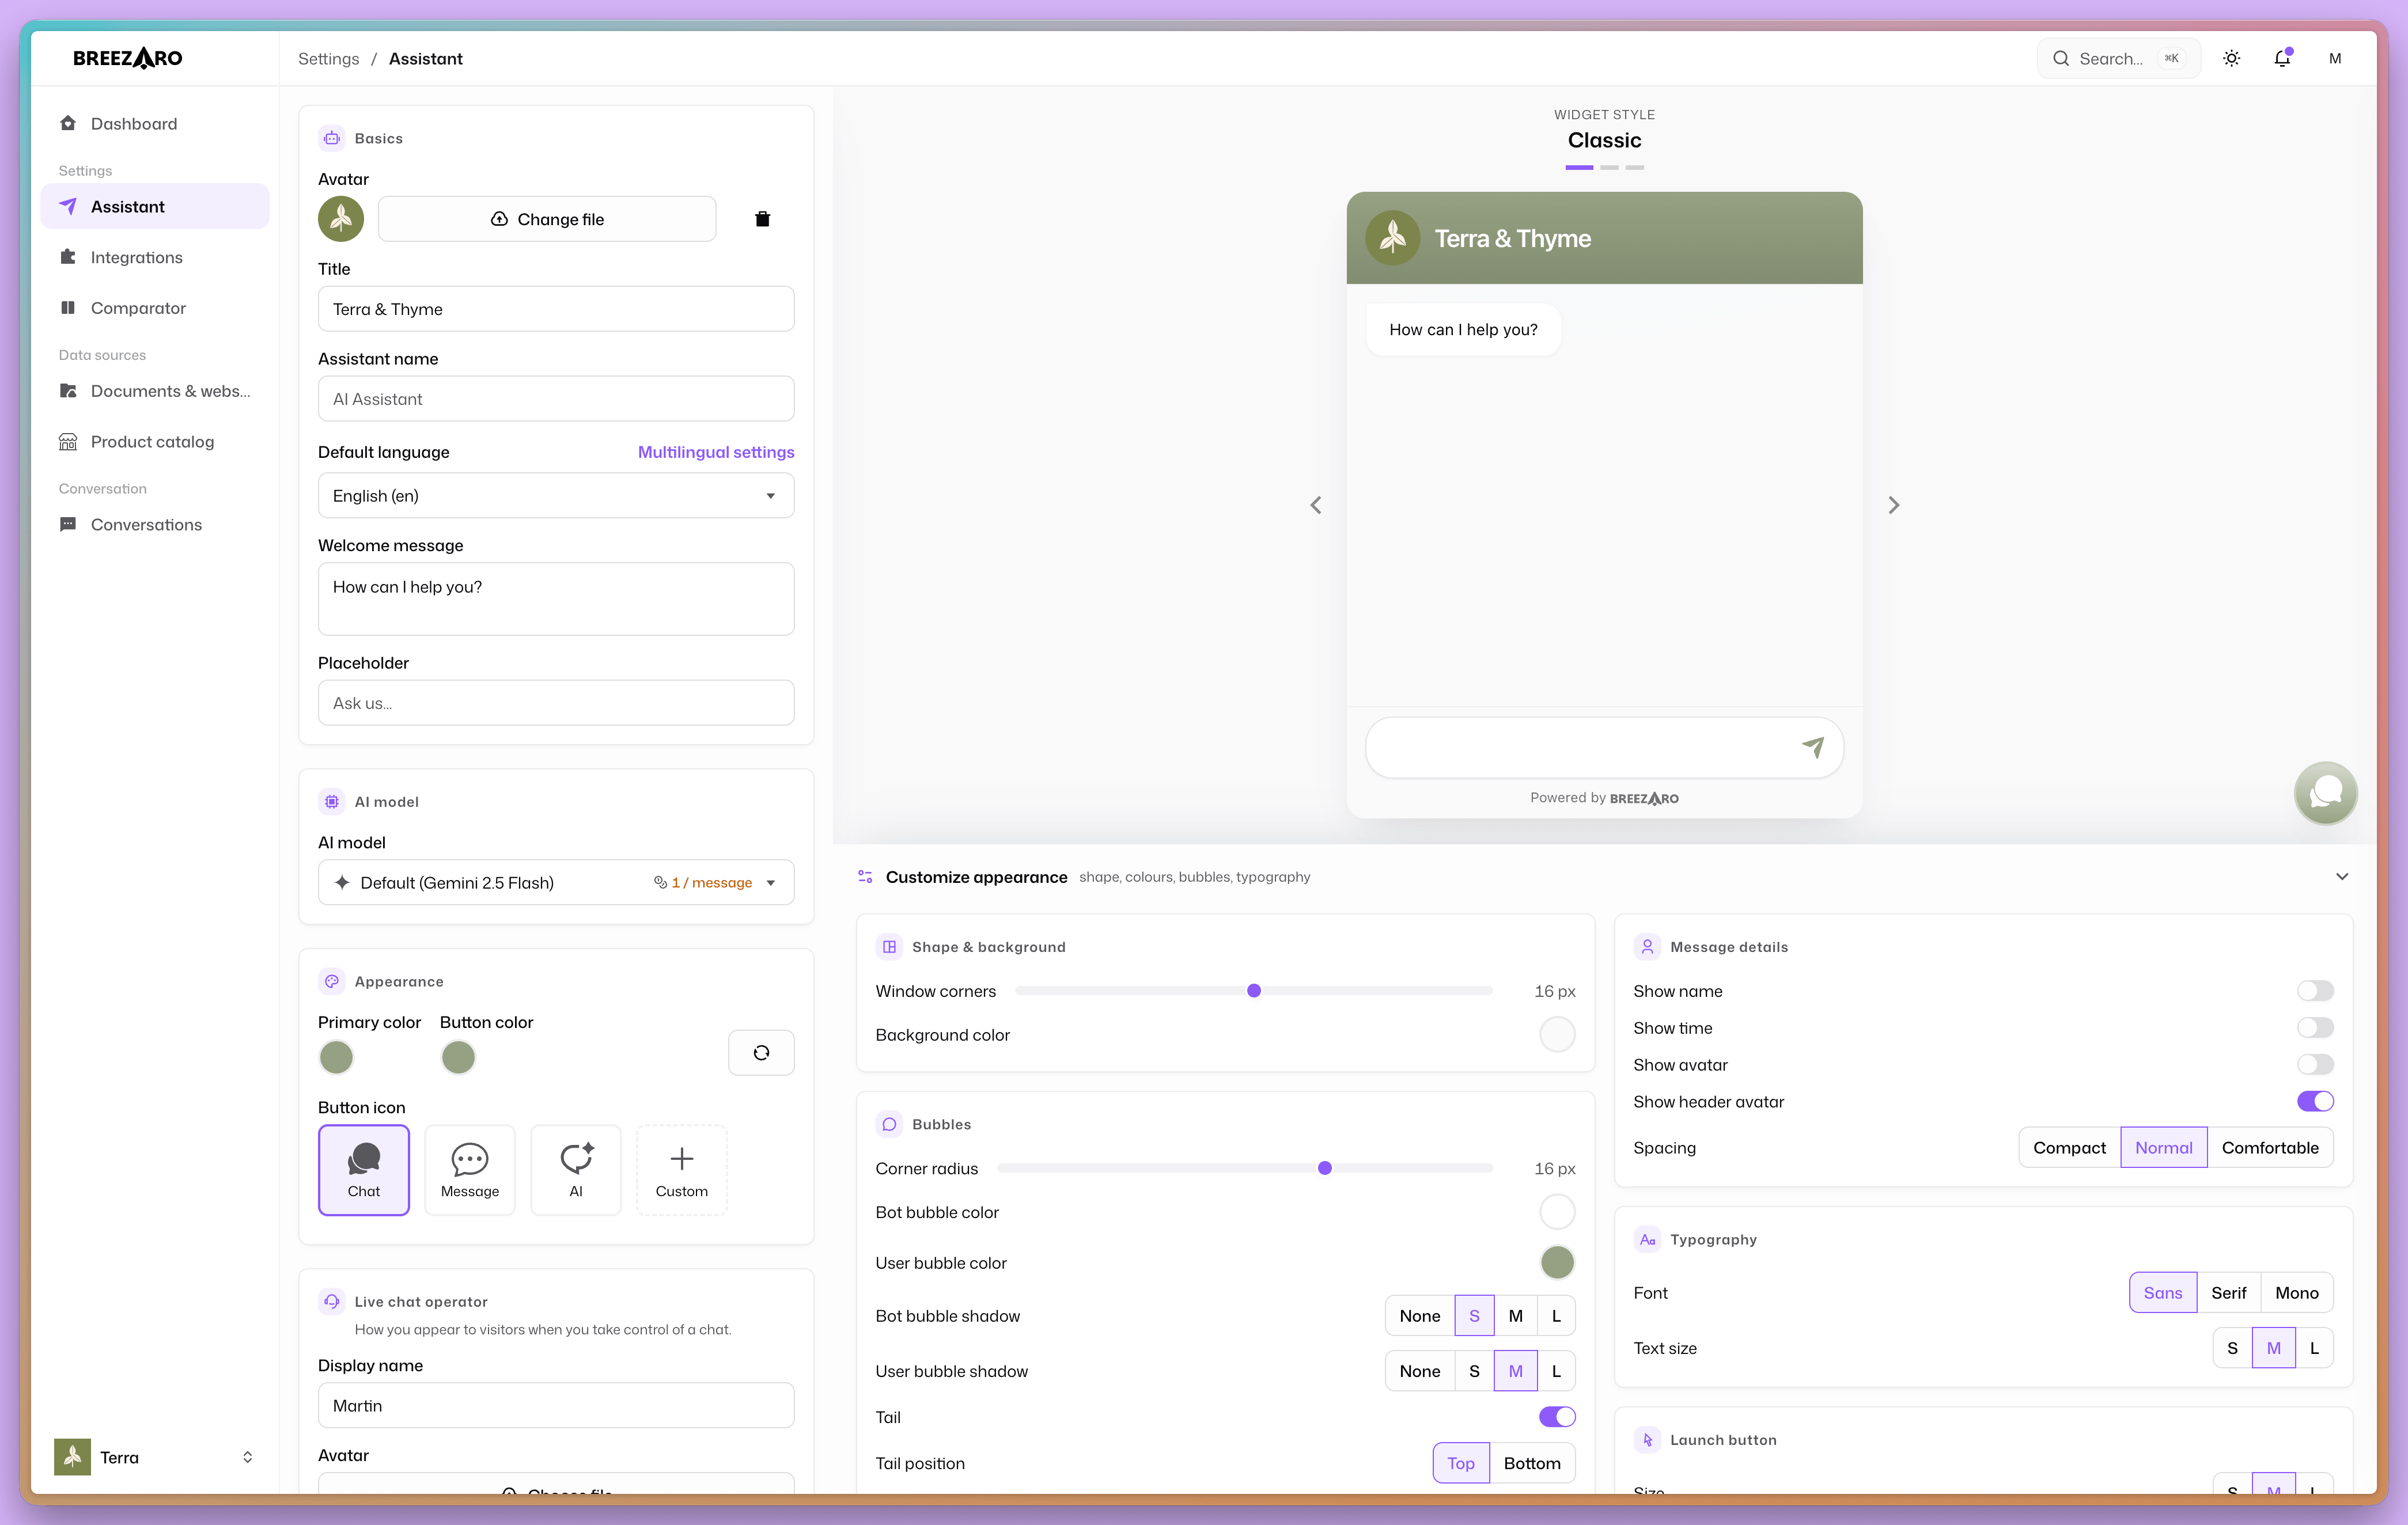2408x1525 pixels.
Task: Click the send arrow in chat preview
Action: (x=1812, y=747)
